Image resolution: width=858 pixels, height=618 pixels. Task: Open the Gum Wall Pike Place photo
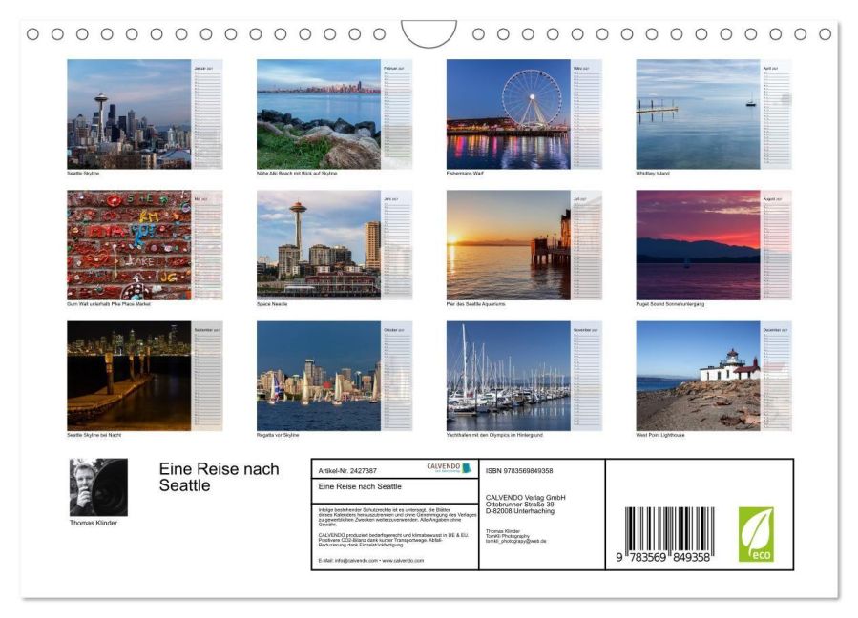(129, 245)
